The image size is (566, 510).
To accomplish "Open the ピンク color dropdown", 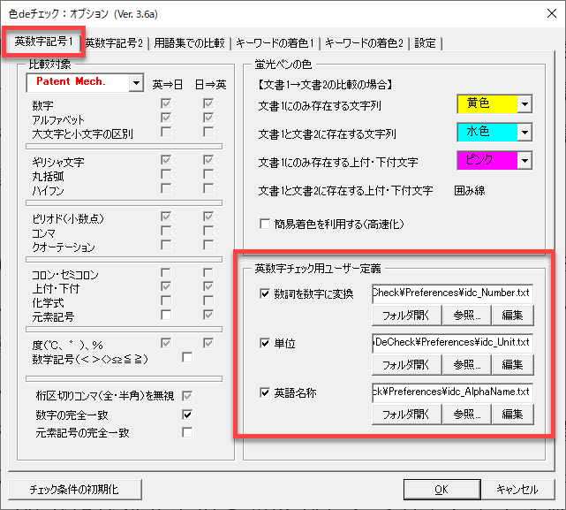I will 524,161.
